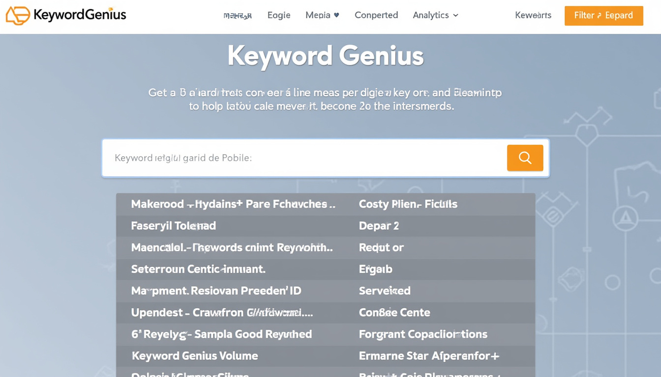
Task: Click the orange Filter Eepard button
Action: 604,16
